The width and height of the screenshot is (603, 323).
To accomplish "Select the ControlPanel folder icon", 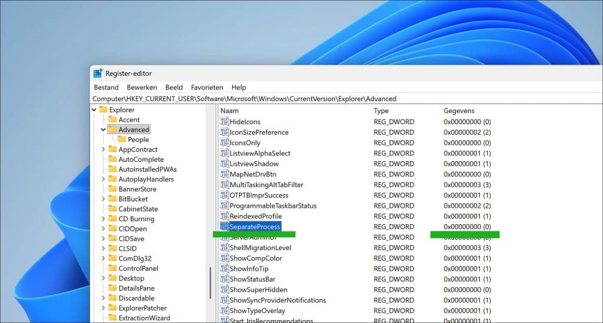I will point(112,268).
